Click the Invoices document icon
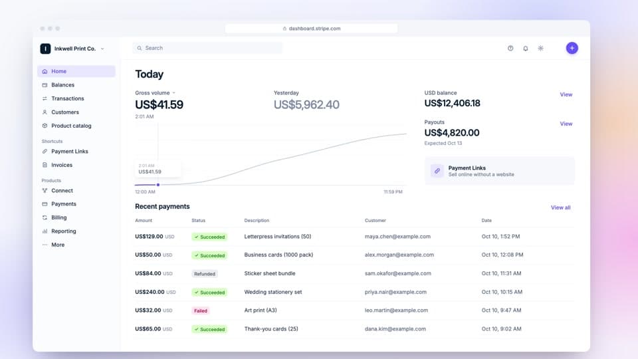This screenshot has height=359, width=638. (x=45, y=165)
